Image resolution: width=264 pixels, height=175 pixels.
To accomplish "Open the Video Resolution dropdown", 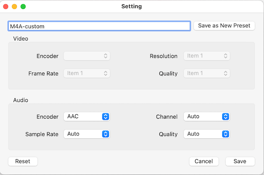I will (x=207, y=56).
